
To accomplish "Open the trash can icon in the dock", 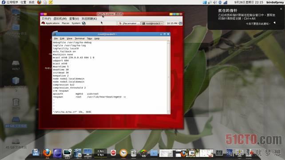I will (x=134, y=153).
